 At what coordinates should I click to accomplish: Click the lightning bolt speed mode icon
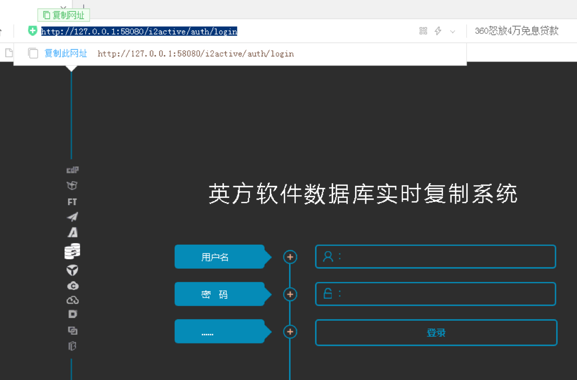click(x=438, y=31)
